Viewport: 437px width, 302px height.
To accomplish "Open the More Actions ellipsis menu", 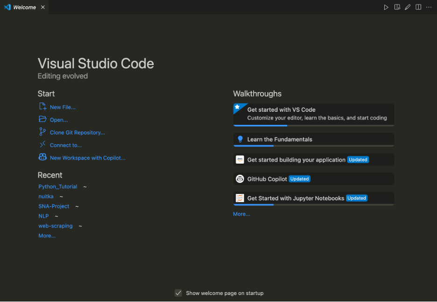I will [x=429, y=7].
